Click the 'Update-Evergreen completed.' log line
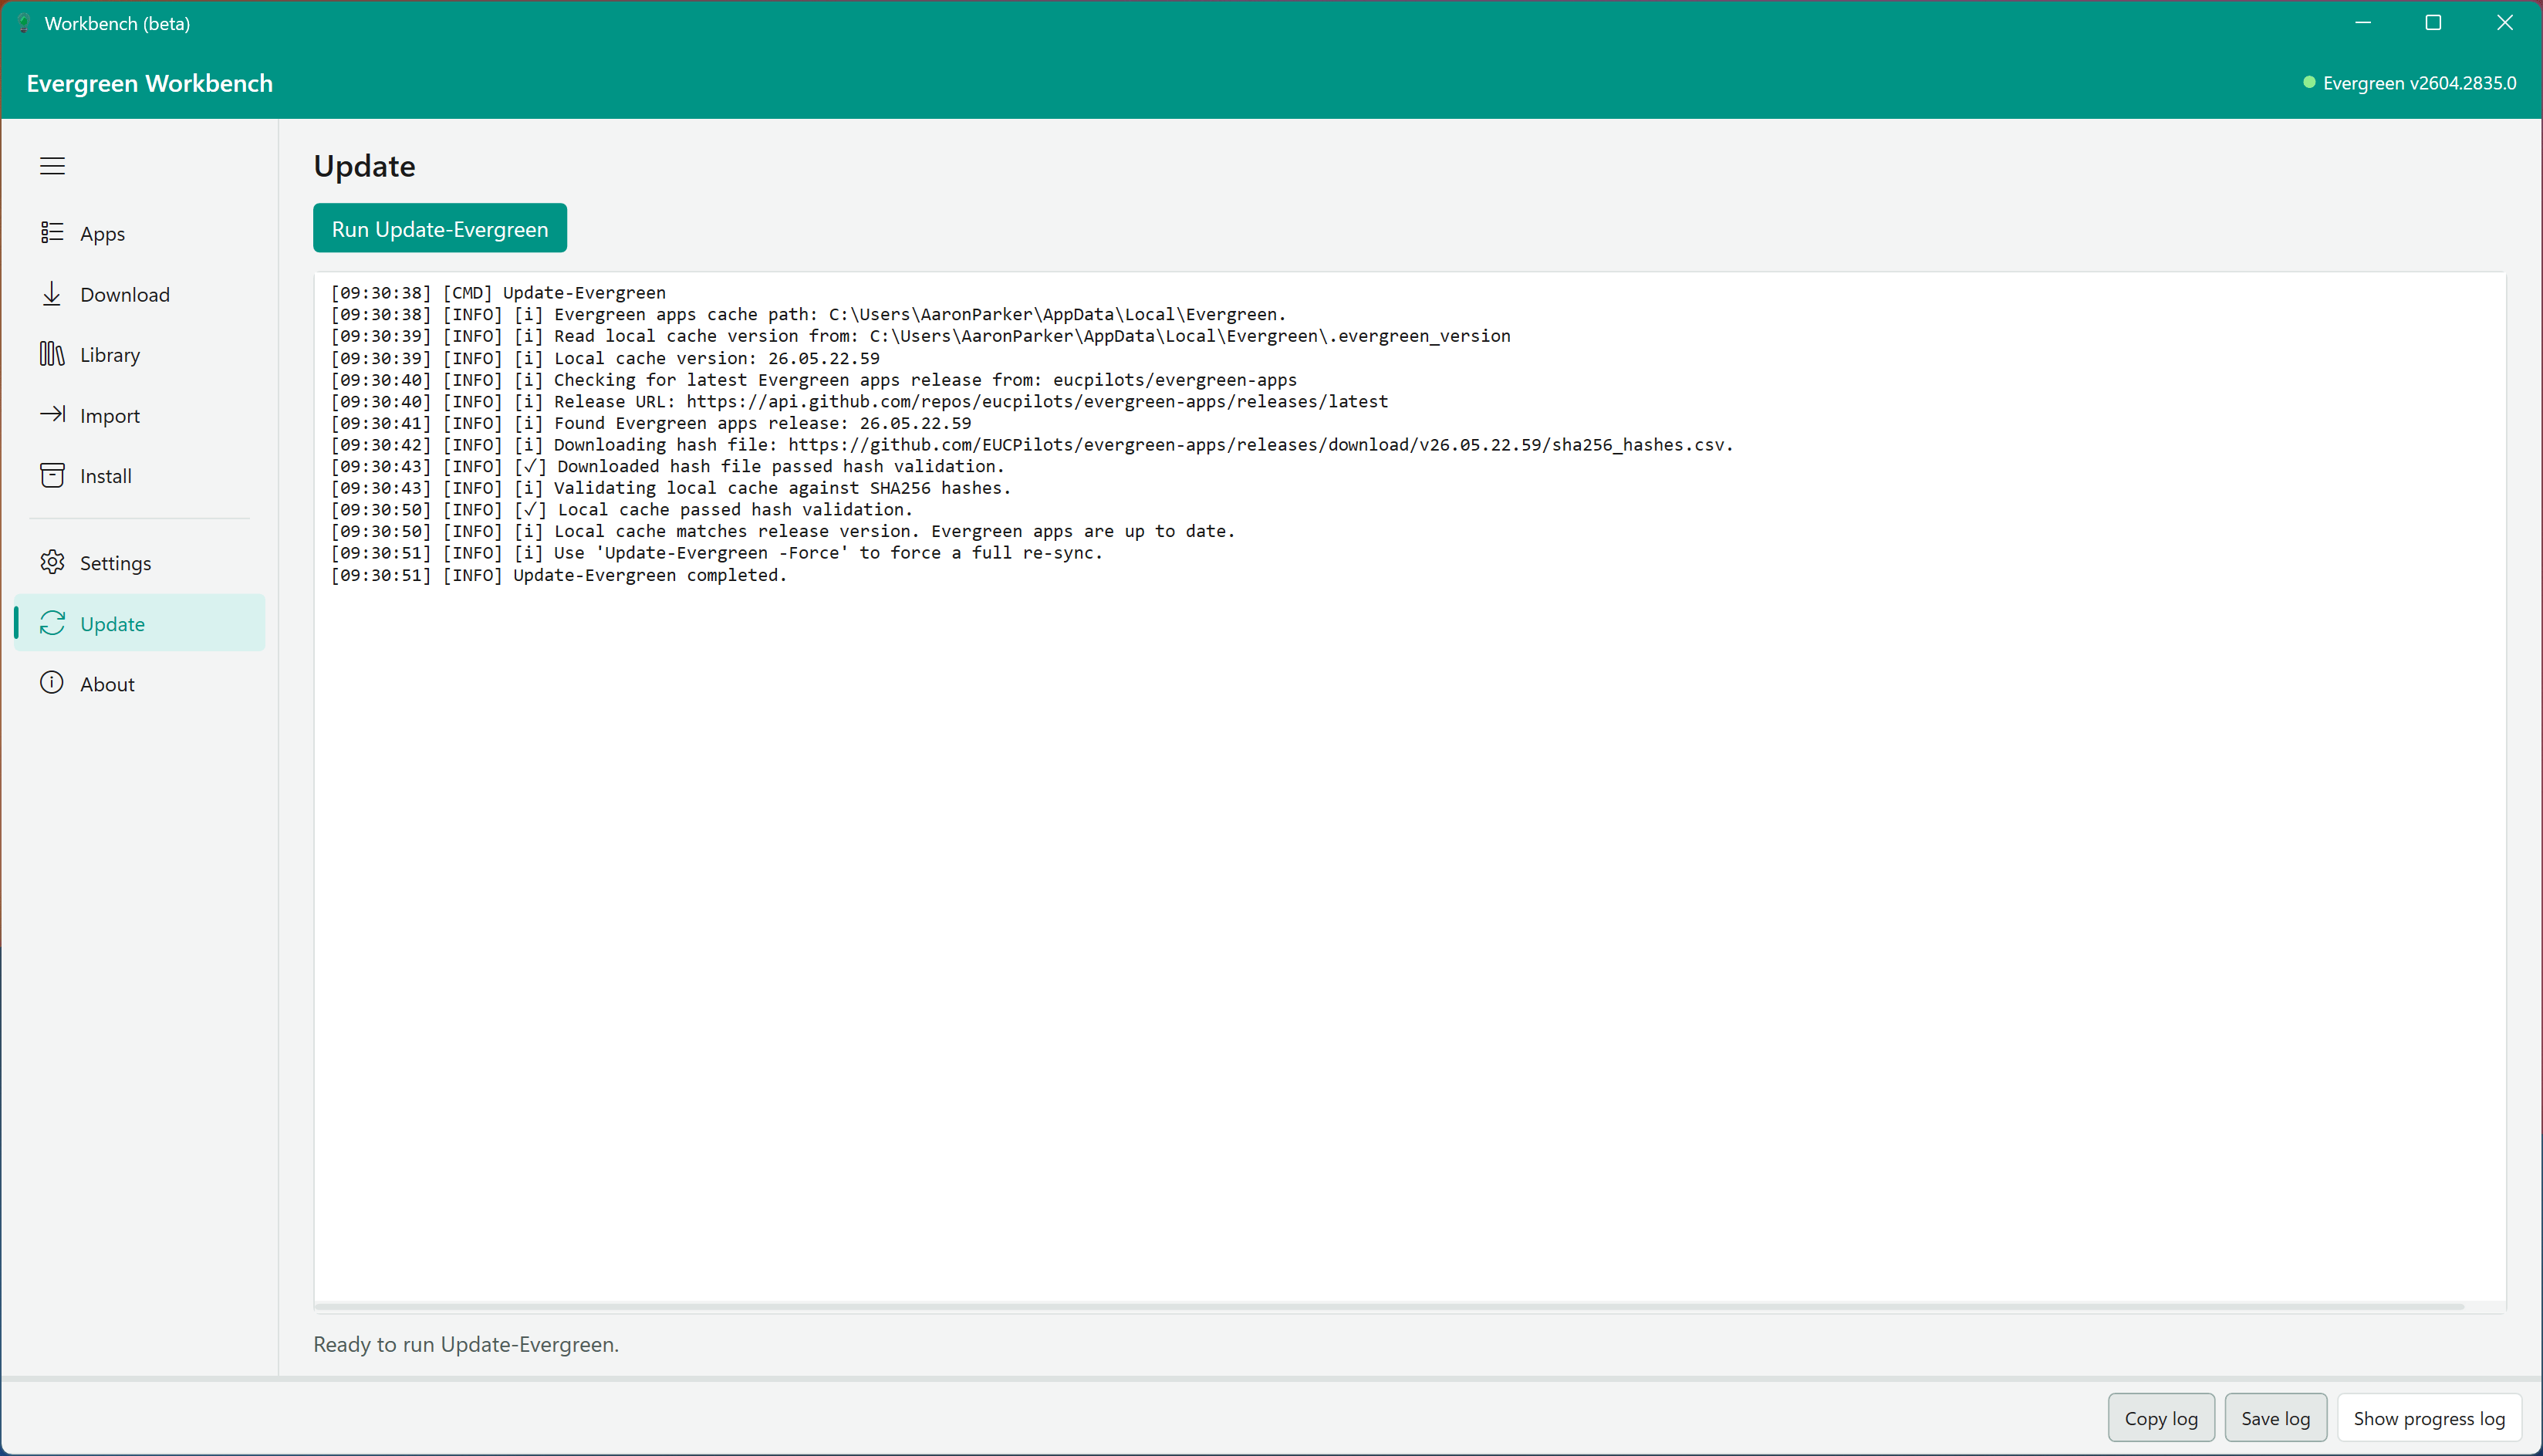This screenshot has width=2543, height=1456. click(x=559, y=575)
